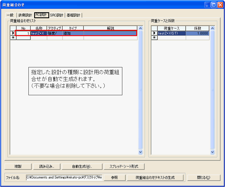Viewport: 225px width, 187px height.
Task: Click row selector arrow for combination 1
Action: 13,33
